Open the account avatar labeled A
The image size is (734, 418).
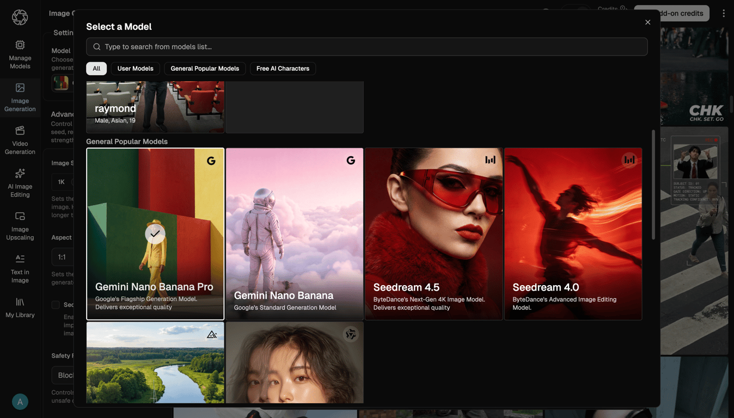tap(20, 402)
